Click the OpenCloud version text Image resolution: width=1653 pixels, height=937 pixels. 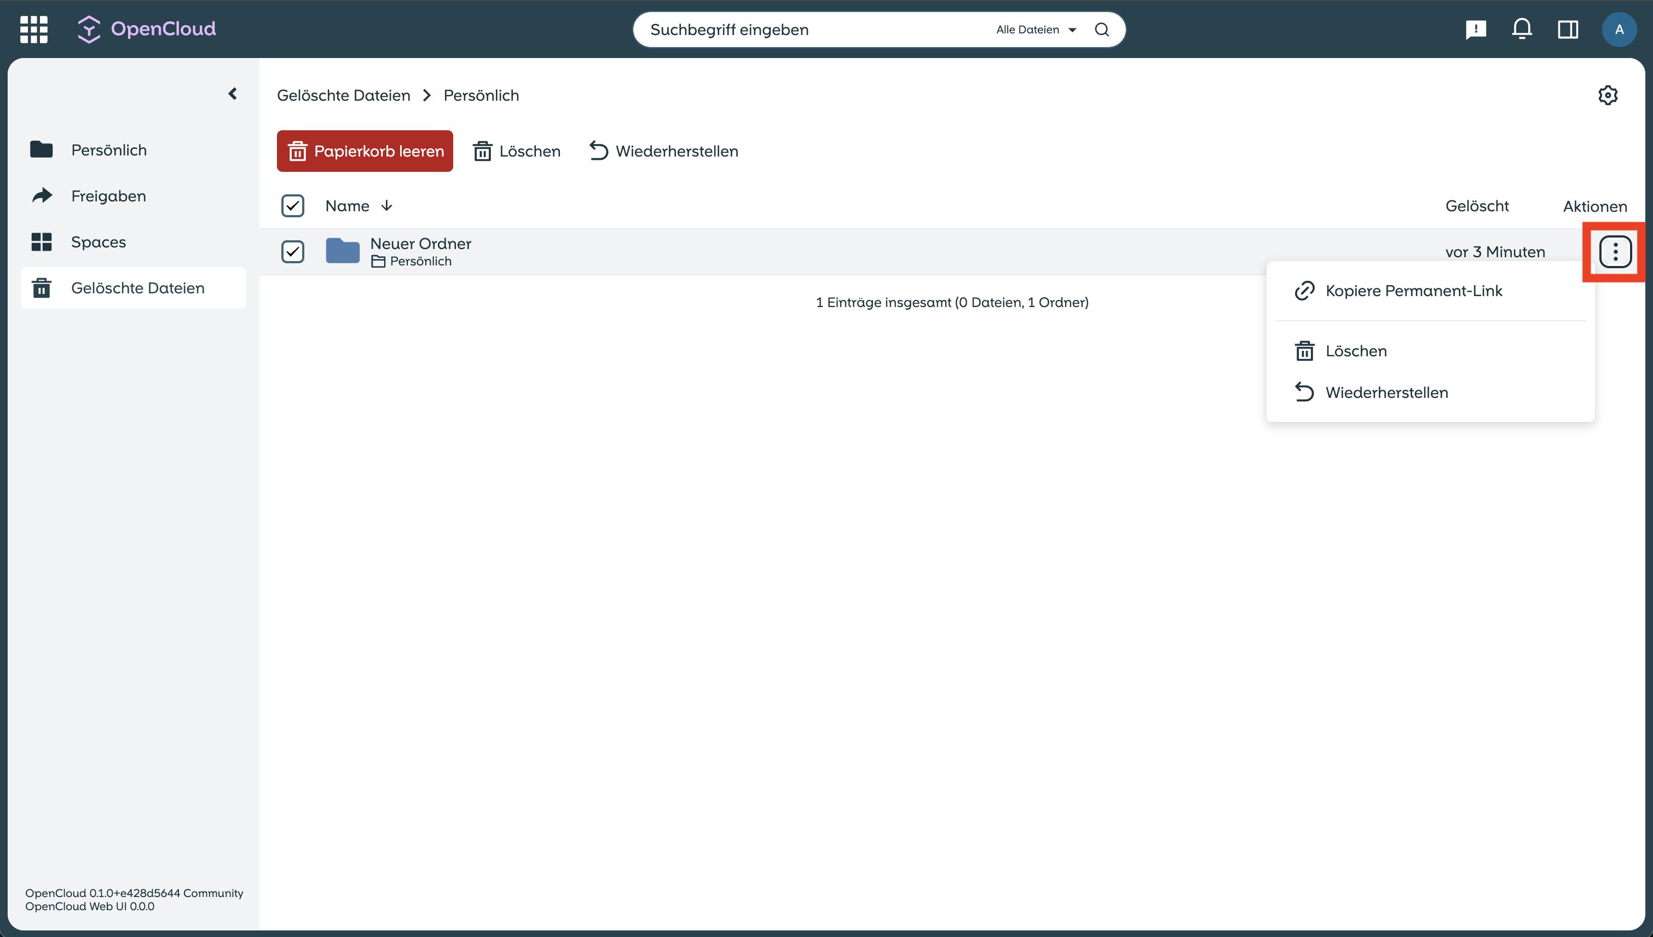pyautogui.click(x=135, y=900)
